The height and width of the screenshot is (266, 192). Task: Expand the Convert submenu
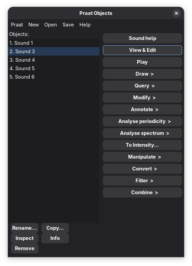142,169
